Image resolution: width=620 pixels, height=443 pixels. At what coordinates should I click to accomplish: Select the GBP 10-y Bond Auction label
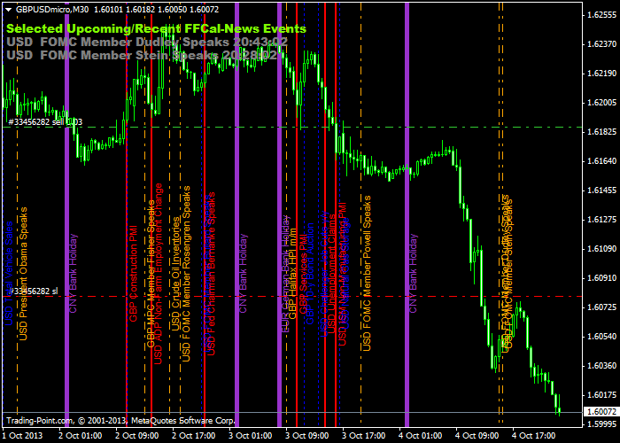310,274
